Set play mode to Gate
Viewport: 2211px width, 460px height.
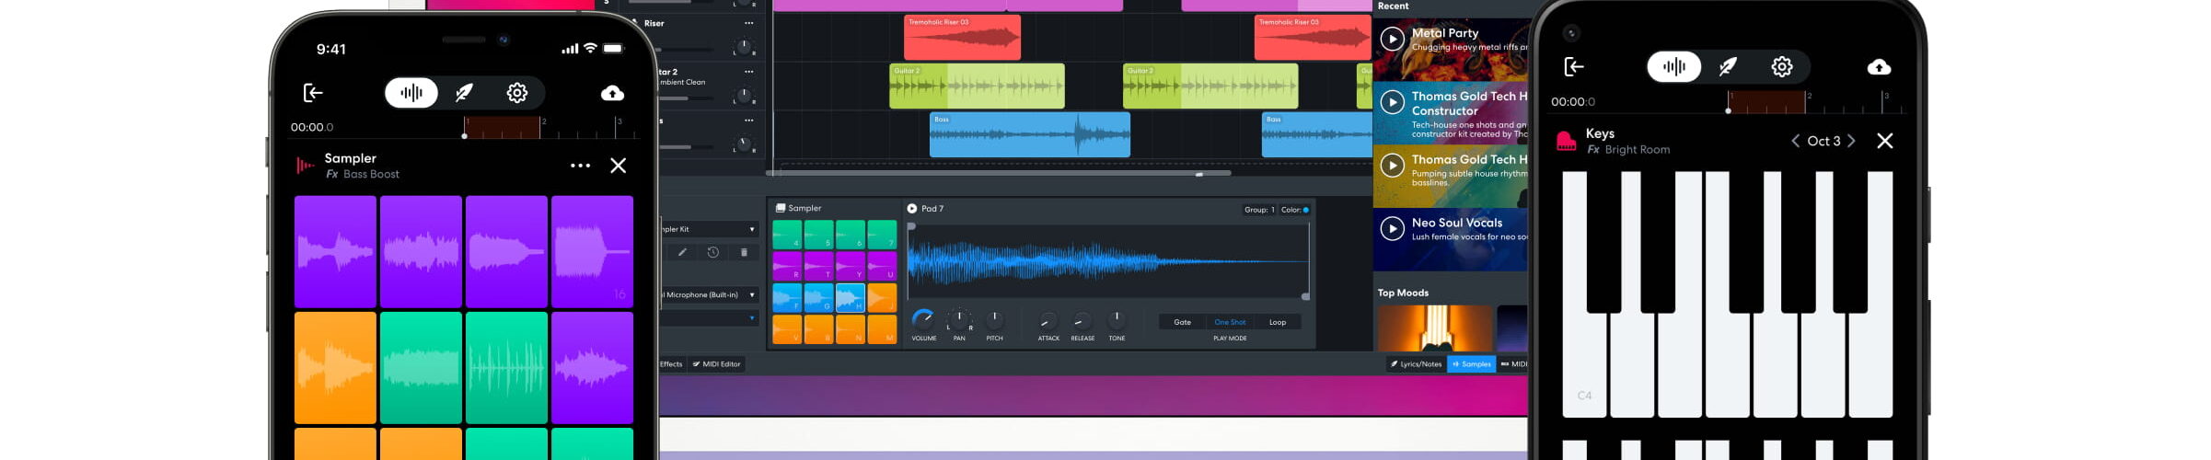[x=1182, y=322]
